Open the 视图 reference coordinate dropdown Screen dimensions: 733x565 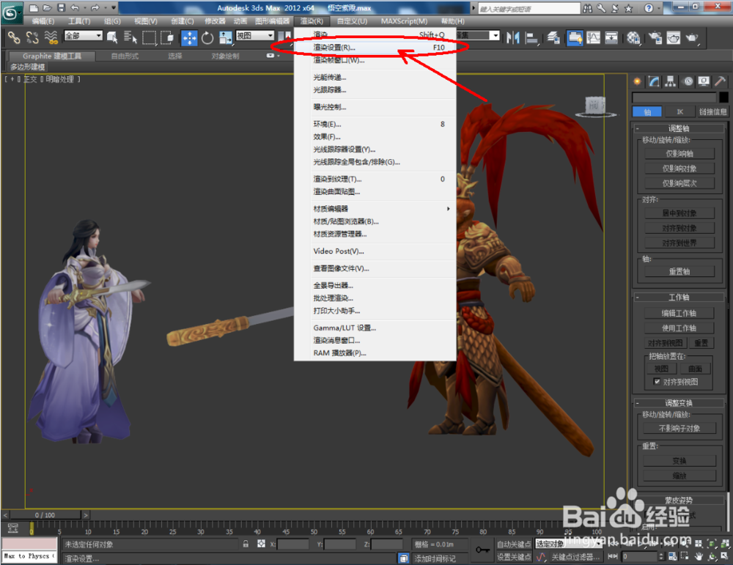(x=255, y=35)
